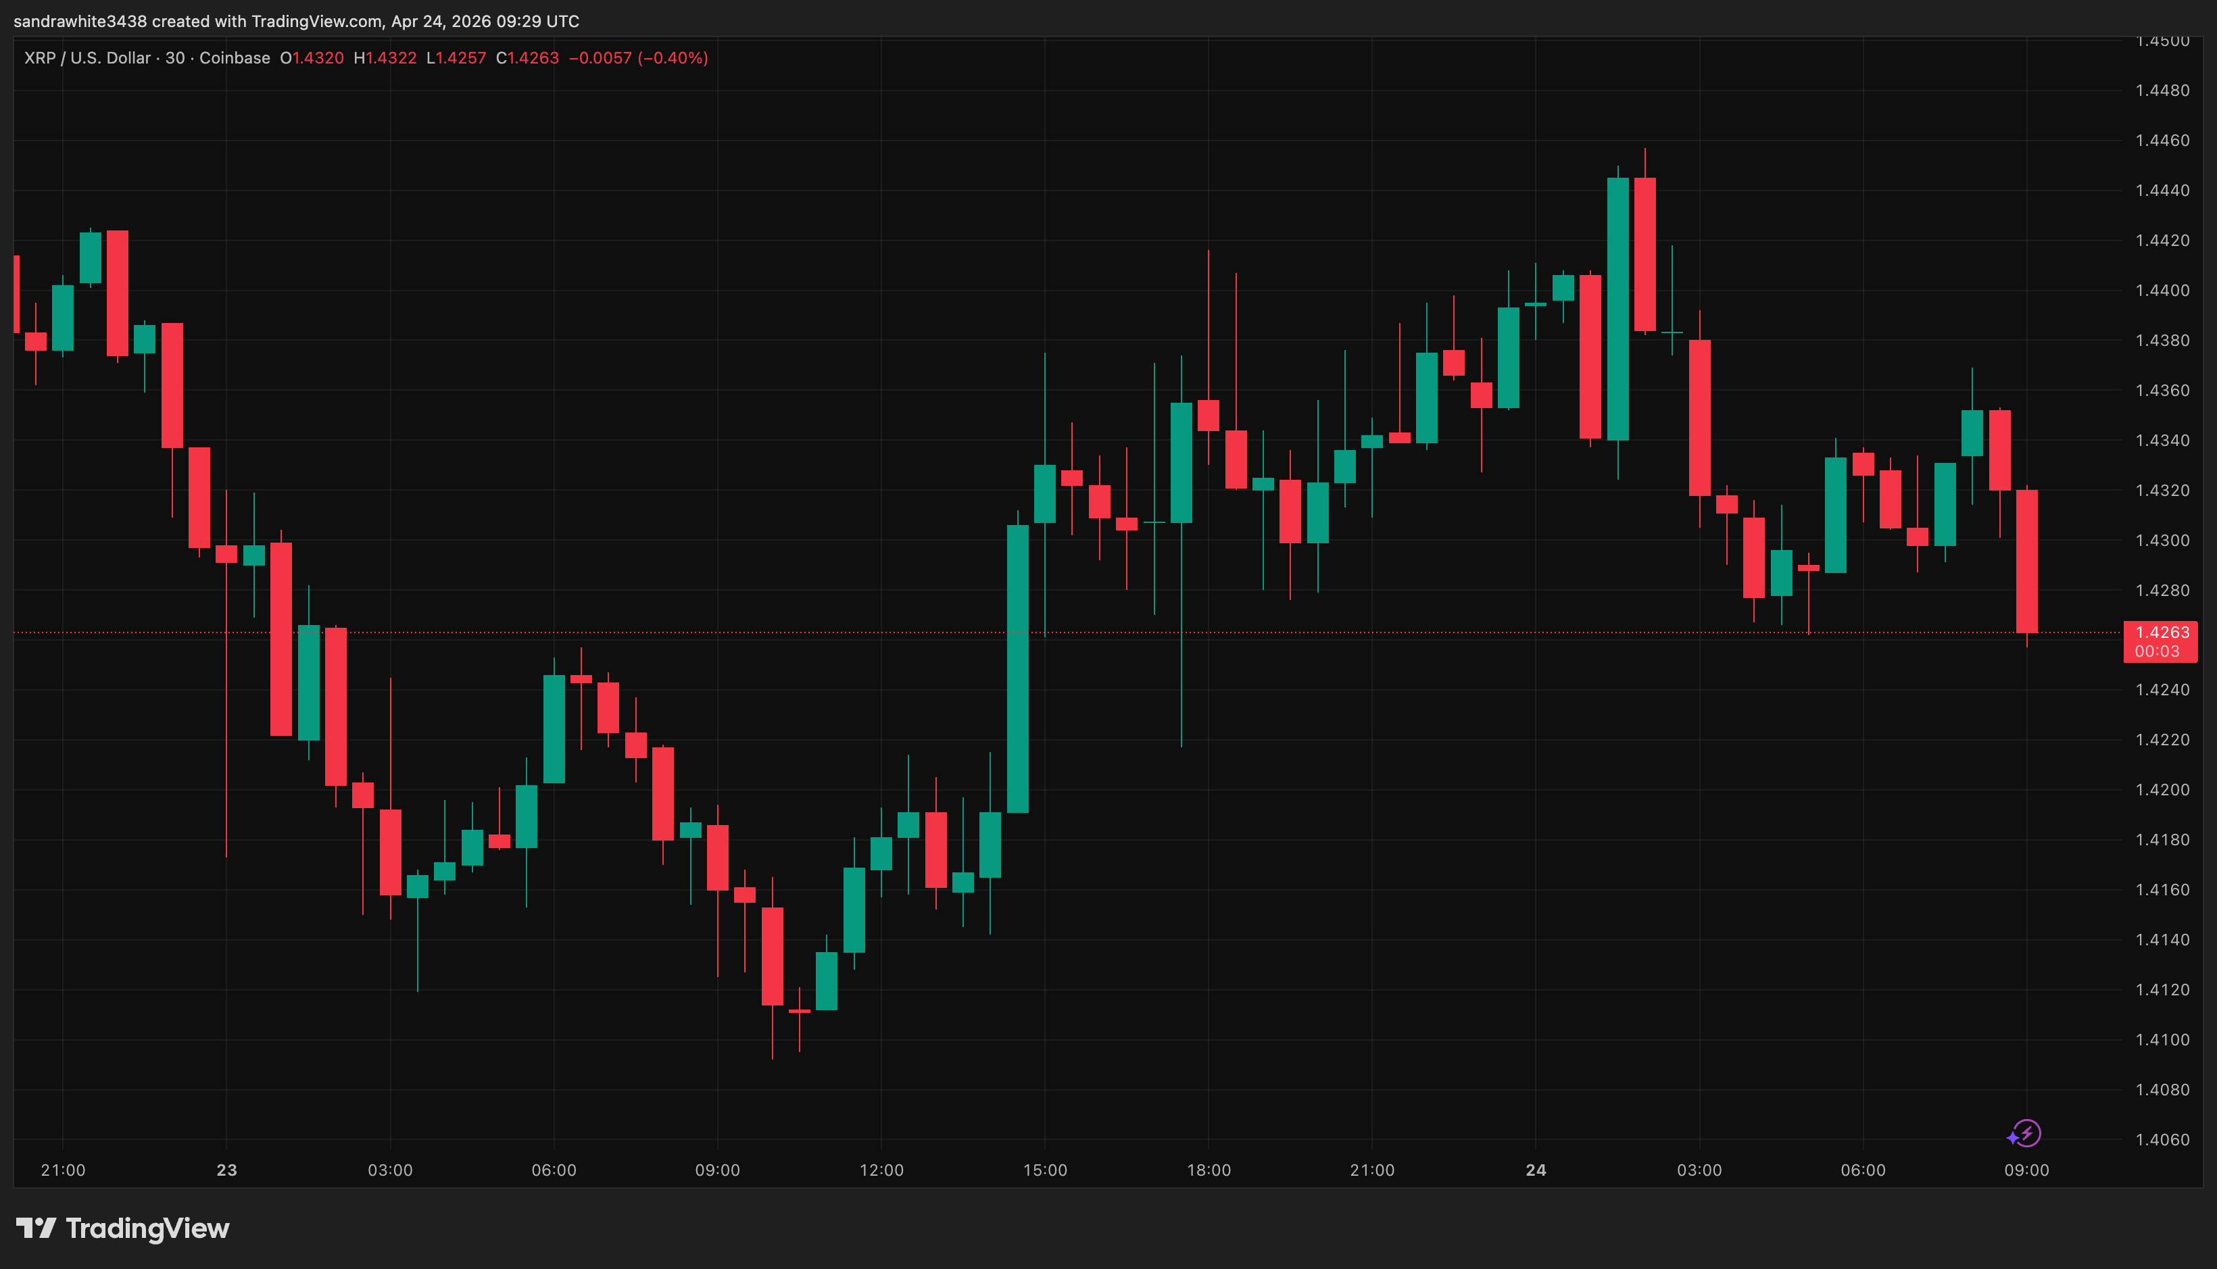
Task: Click the 24 date label on the time axis
Action: [1536, 1170]
